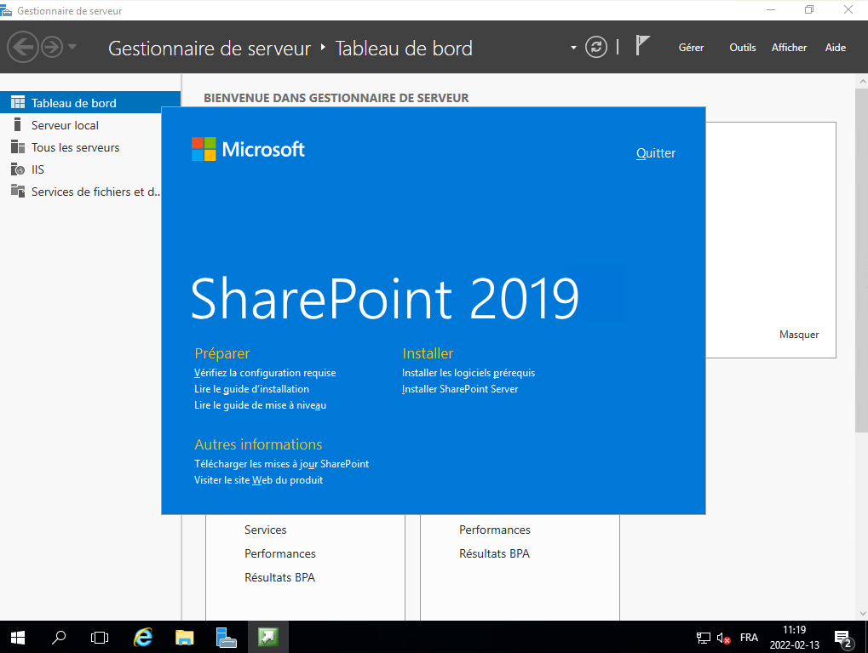
Task: Click Résultats BPA in the right role tile
Action: click(494, 553)
